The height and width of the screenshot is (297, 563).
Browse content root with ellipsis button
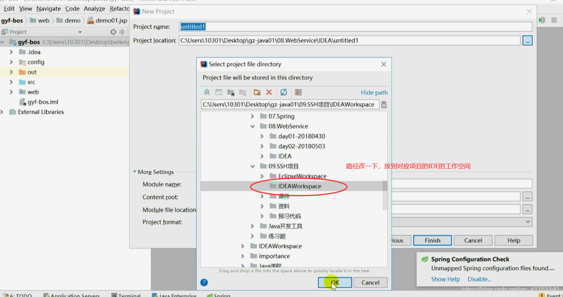pos(527,197)
